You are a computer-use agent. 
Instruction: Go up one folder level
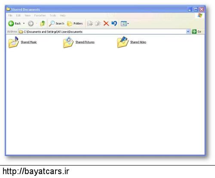tap(43, 24)
